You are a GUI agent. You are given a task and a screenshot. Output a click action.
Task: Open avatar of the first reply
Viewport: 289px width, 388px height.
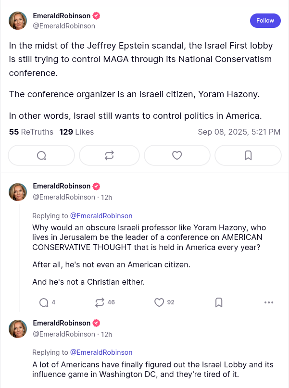(x=18, y=192)
